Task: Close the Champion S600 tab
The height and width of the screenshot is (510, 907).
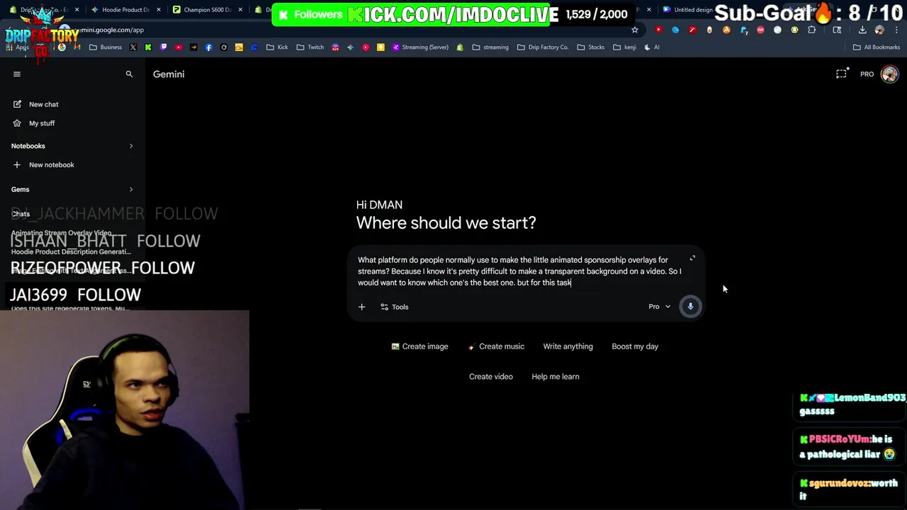Action: (x=239, y=10)
